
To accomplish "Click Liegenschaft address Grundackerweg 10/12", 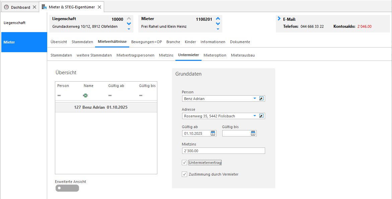I will [85, 26].
